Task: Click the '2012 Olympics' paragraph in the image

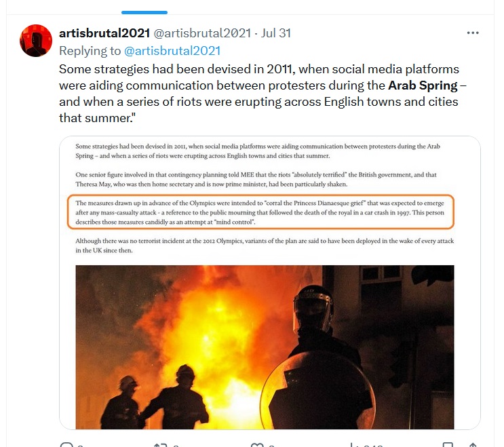Action: (265, 246)
